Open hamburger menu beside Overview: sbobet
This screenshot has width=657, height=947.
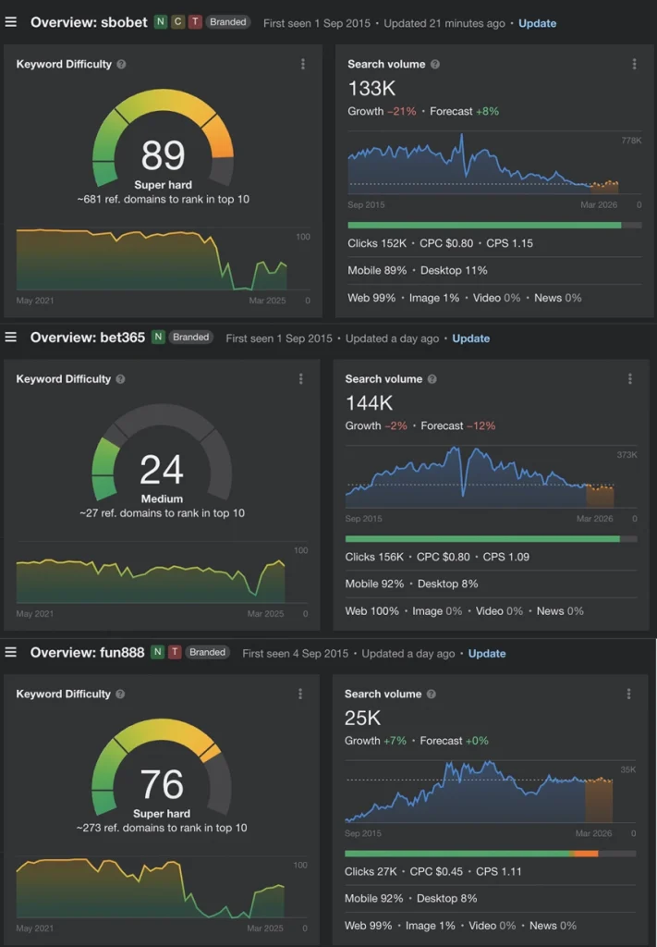click(11, 22)
